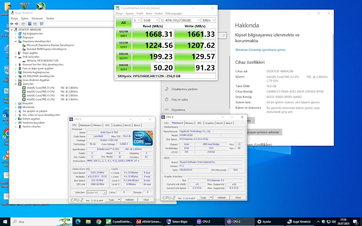Click the green All button in CrystalDiskMark
Viewport: 362px width, 226px height.
click(123, 23)
